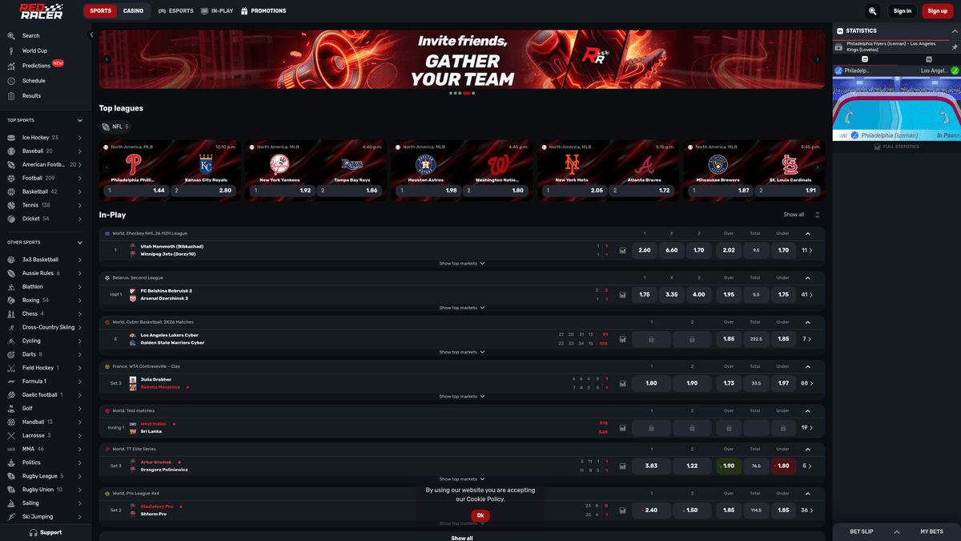Click the magnifier icon near Sign in
Image resolution: width=961 pixels, height=541 pixels.
coord(873,11)
